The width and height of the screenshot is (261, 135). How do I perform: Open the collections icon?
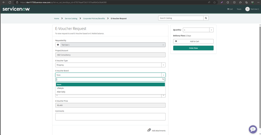(247, 2)
